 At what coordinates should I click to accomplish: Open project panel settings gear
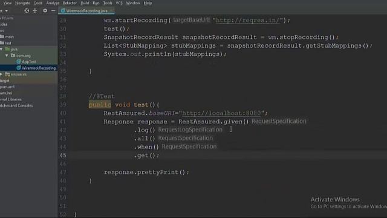coord(45,11)
